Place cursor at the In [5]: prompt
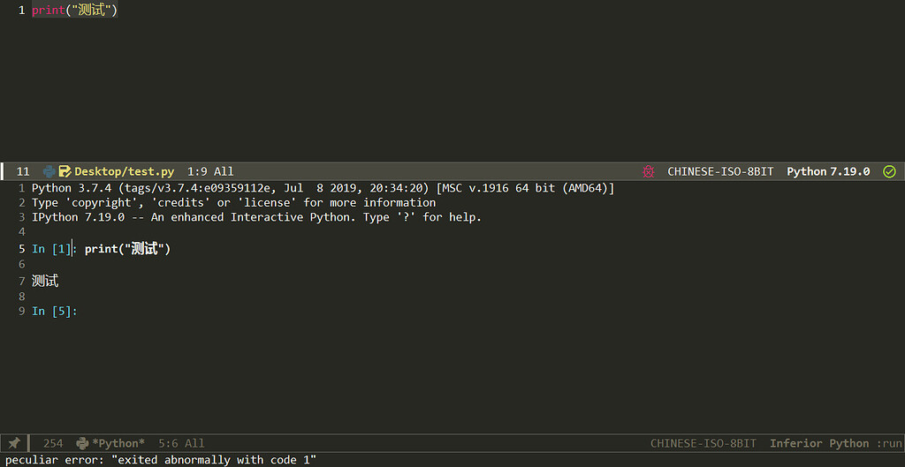Screen dimensions: 905x467 54,312
